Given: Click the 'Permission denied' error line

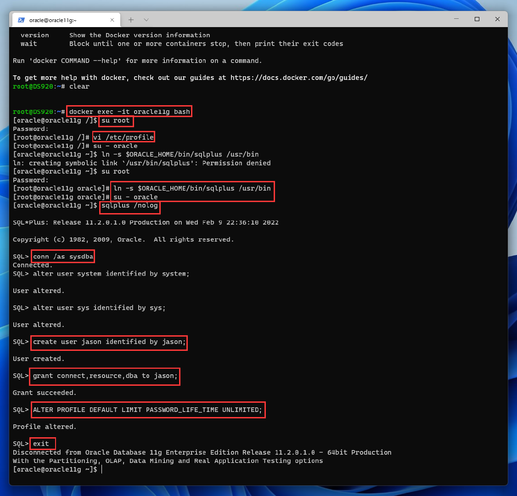Looking at the screenshot, I should coord(142,163).
